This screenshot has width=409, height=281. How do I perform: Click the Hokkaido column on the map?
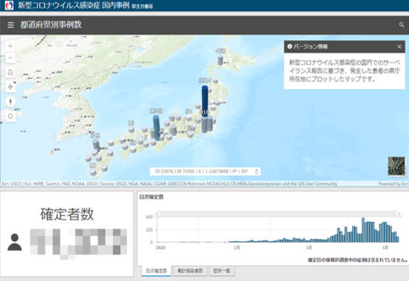[221, 60]
